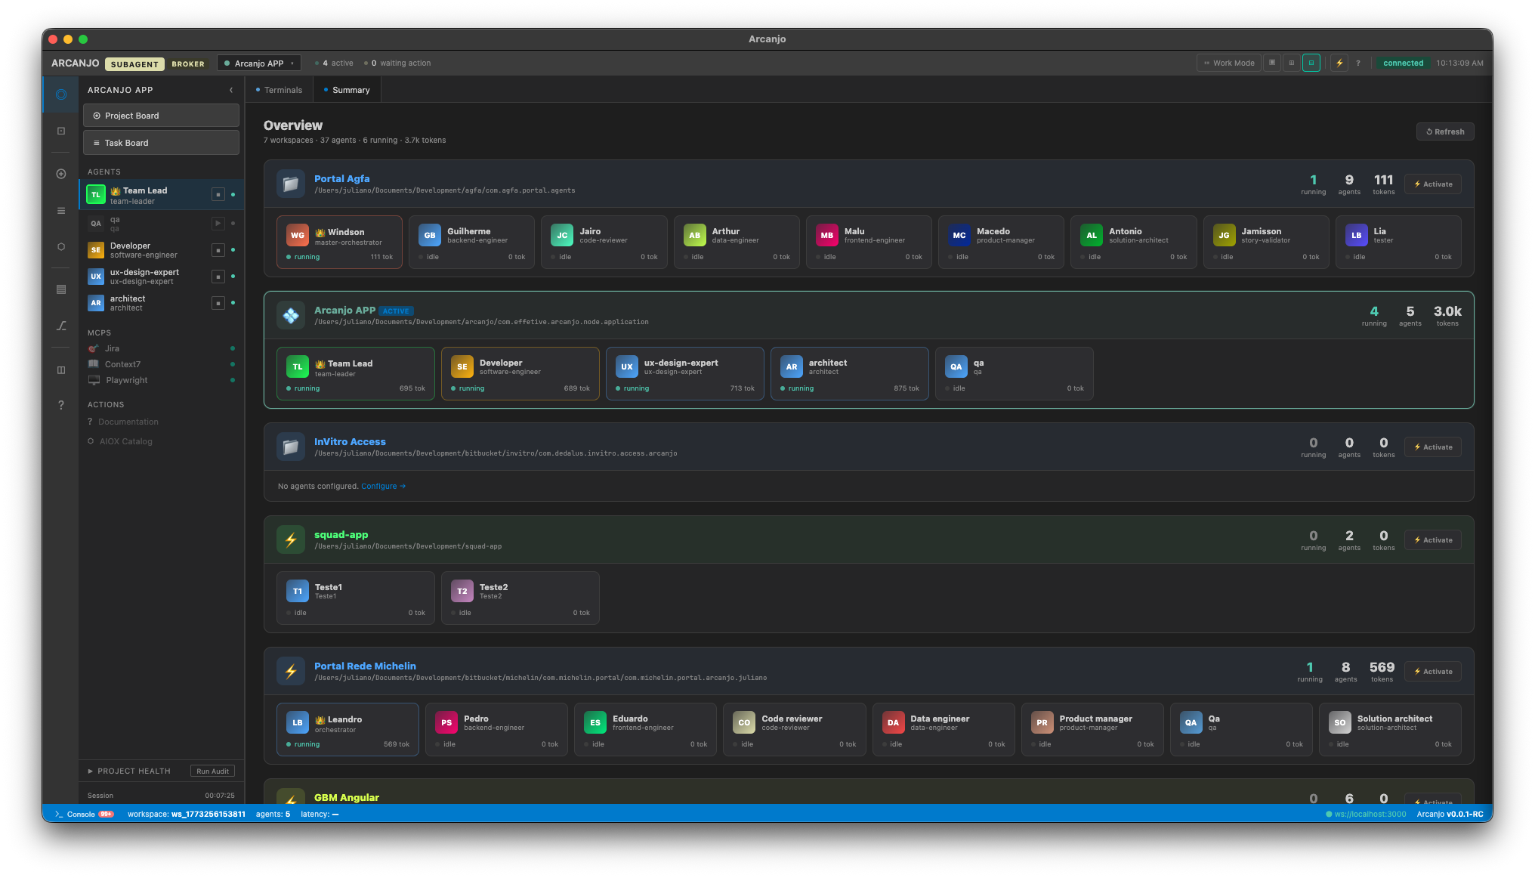Toggle the active bottom-split layout view

click(x=1311, y=63)
